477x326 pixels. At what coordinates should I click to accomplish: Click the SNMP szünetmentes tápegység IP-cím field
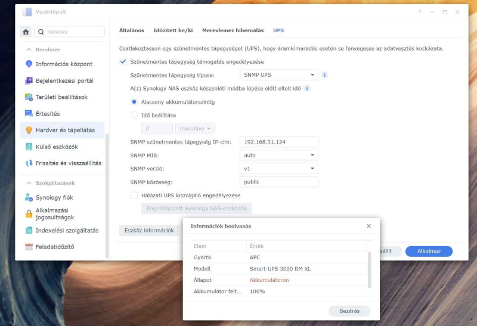[278, 142]
